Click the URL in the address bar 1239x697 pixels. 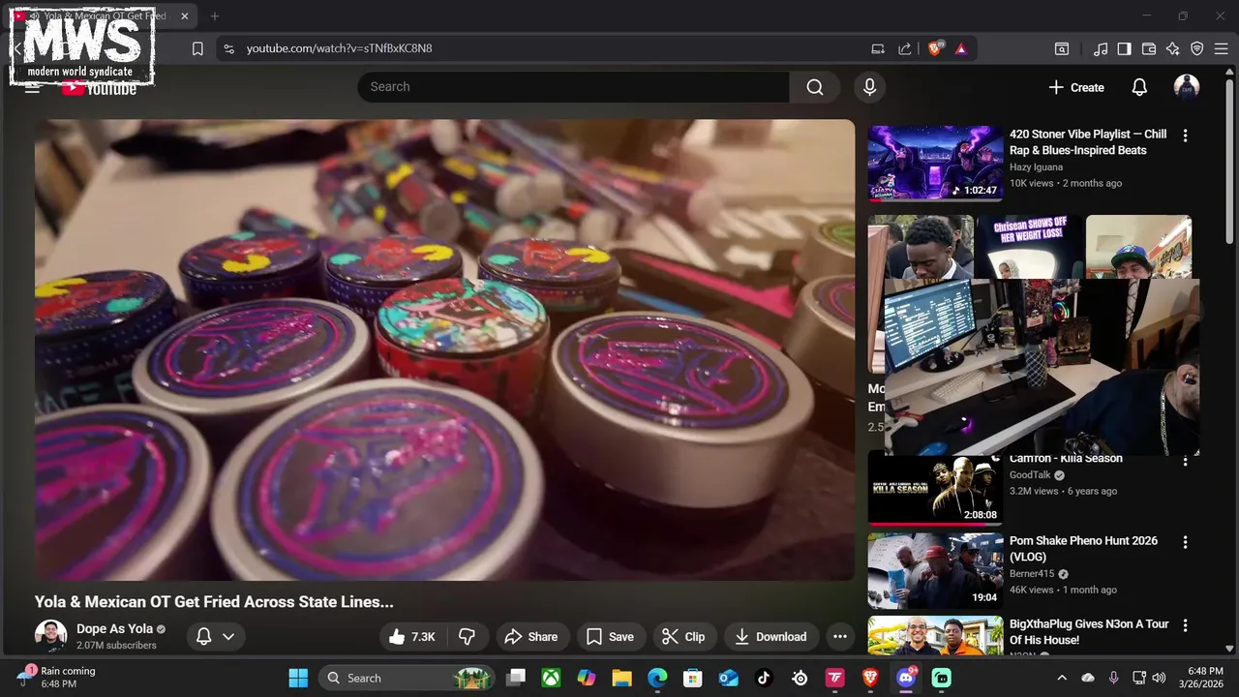pyautogui.click(x=339, y=48)
